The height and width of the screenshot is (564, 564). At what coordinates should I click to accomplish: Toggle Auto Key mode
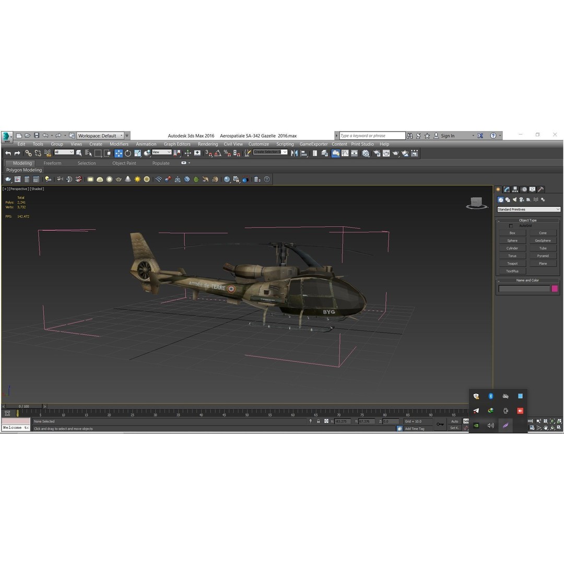pos(455,421)
